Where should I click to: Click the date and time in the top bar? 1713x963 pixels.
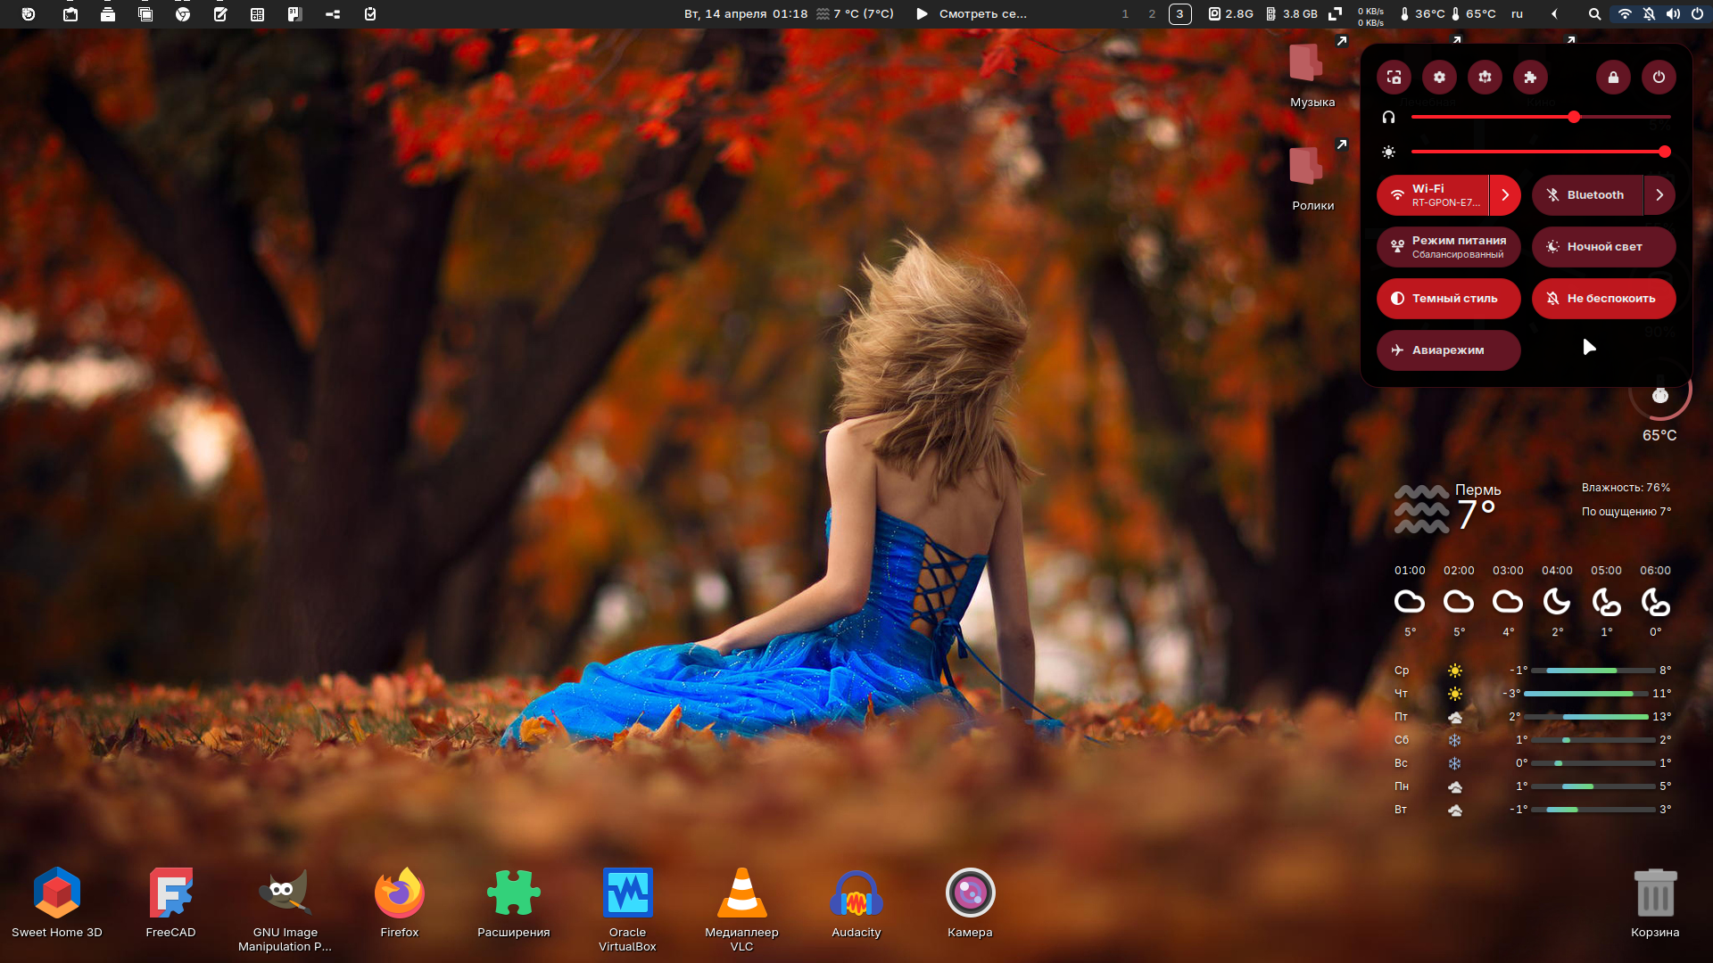745,14
